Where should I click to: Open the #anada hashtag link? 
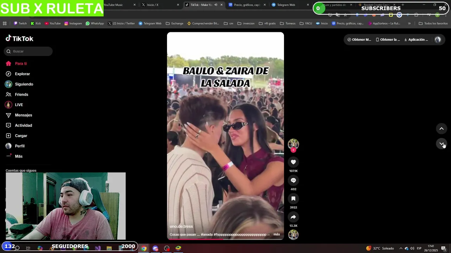207,234
